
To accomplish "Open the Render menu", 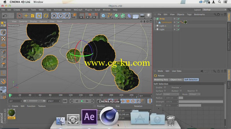I will (68, 10).
